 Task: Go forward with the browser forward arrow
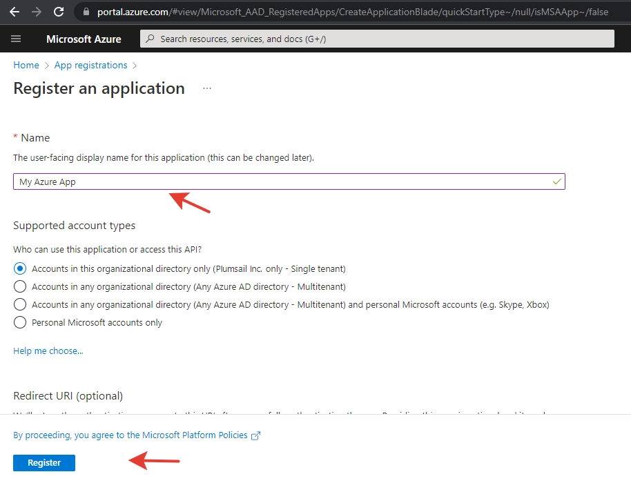pos(37,12)
